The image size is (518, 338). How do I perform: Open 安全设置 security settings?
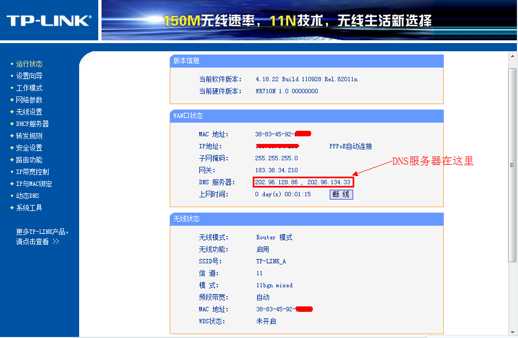tap(30, 148)
